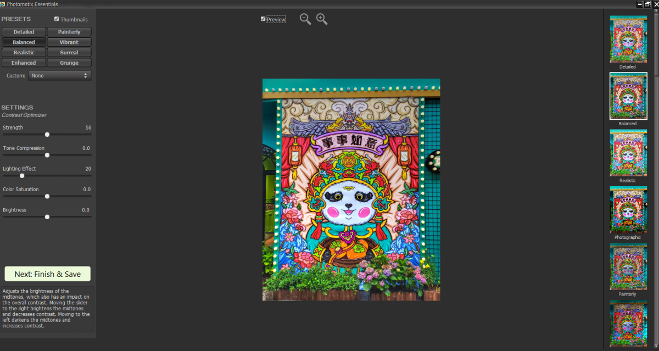This screenshot has height=351, width=659.
Task: Pick the Painterly thumbnail in right panel
Action: tap(628, 266)
